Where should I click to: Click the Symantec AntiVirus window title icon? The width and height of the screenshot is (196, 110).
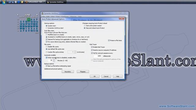tap(43, 13)
